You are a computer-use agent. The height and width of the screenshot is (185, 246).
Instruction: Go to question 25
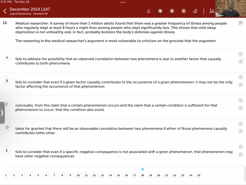pyautogui.click(x=199, y=175)
